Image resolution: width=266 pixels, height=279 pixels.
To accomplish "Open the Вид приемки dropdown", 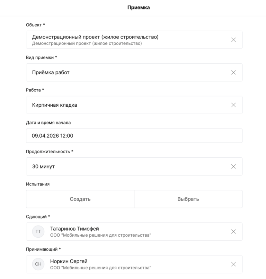I will pos(125,72).
